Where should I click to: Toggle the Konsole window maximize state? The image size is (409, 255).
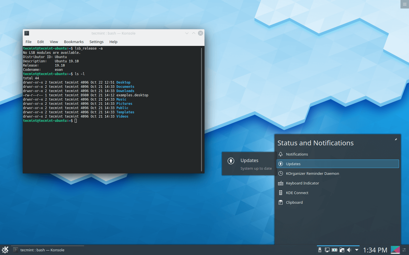(x=193, y=33)
